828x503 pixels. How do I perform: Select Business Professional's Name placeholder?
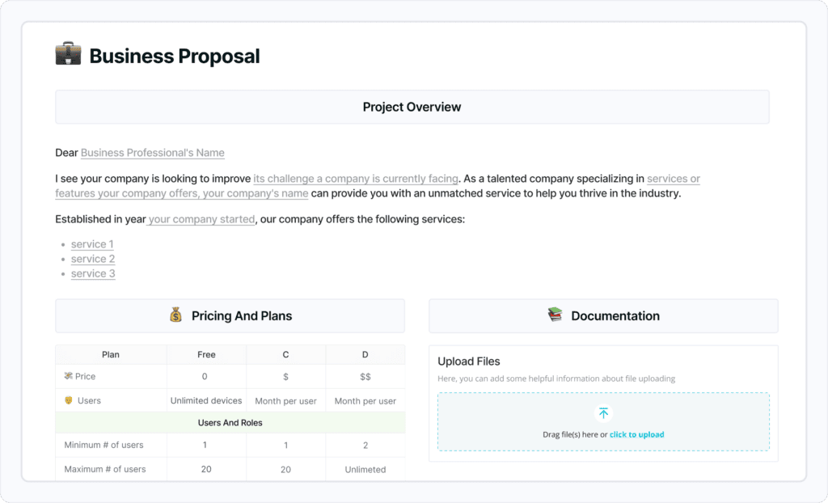(x=153, y=153)
